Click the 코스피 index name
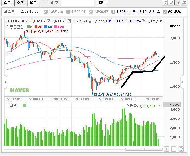Image resolution: width=190 pixels, height=156 pixels. click(10, 11)
